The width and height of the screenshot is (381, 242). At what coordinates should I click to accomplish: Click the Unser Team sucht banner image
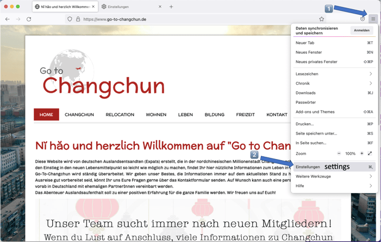pos(188,220)
